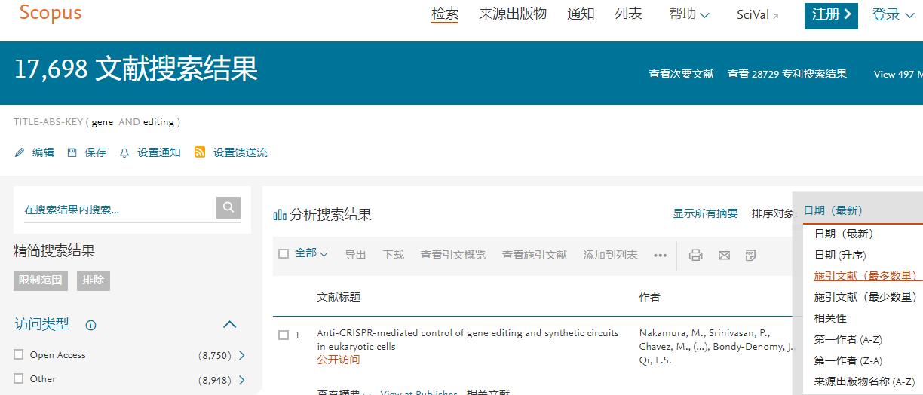This screenshot has height=395, width=923.
Task: Click the email envelope icon
Action: click(724, 255)
